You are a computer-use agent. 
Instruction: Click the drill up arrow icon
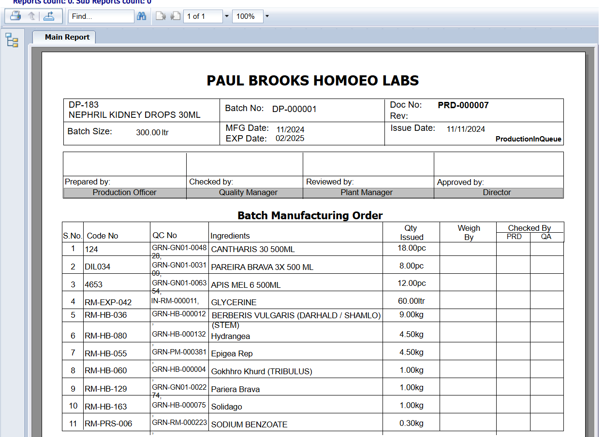32,16
